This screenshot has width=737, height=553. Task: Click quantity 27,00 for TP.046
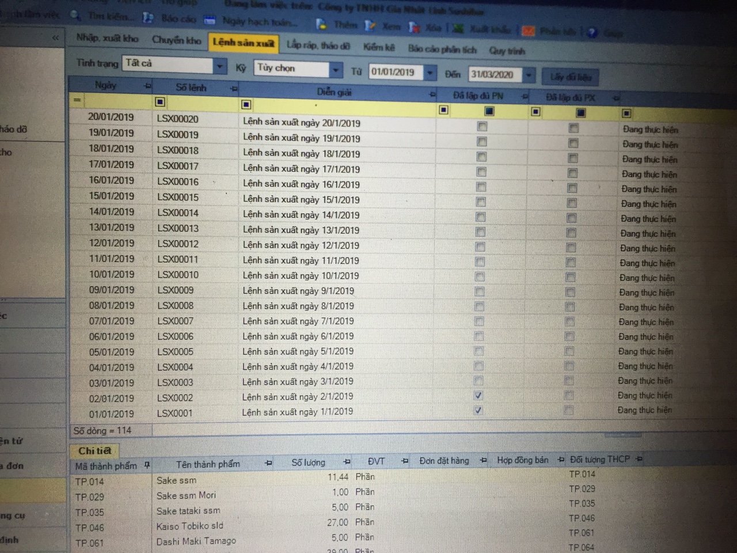pos(337,522)
